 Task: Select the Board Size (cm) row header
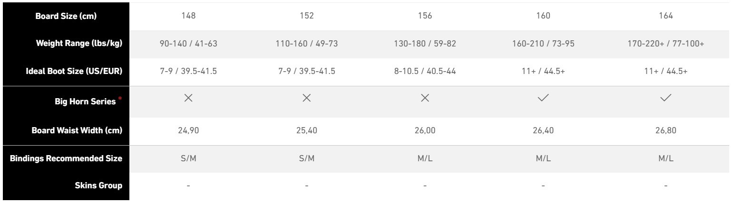(66, 16)
